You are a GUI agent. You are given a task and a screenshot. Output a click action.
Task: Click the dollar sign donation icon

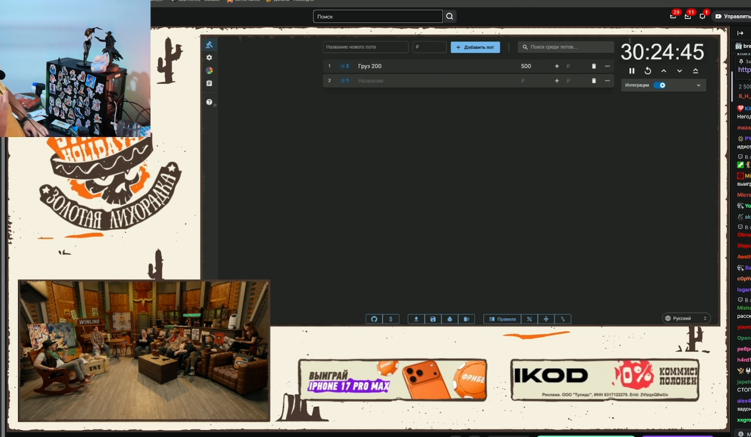391,319
